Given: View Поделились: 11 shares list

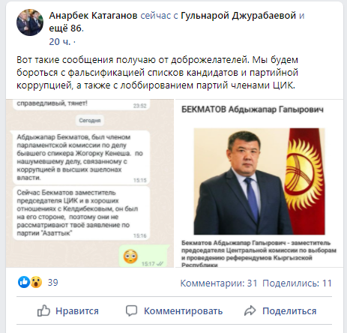Looking at the screenshot, I should 297,283.
